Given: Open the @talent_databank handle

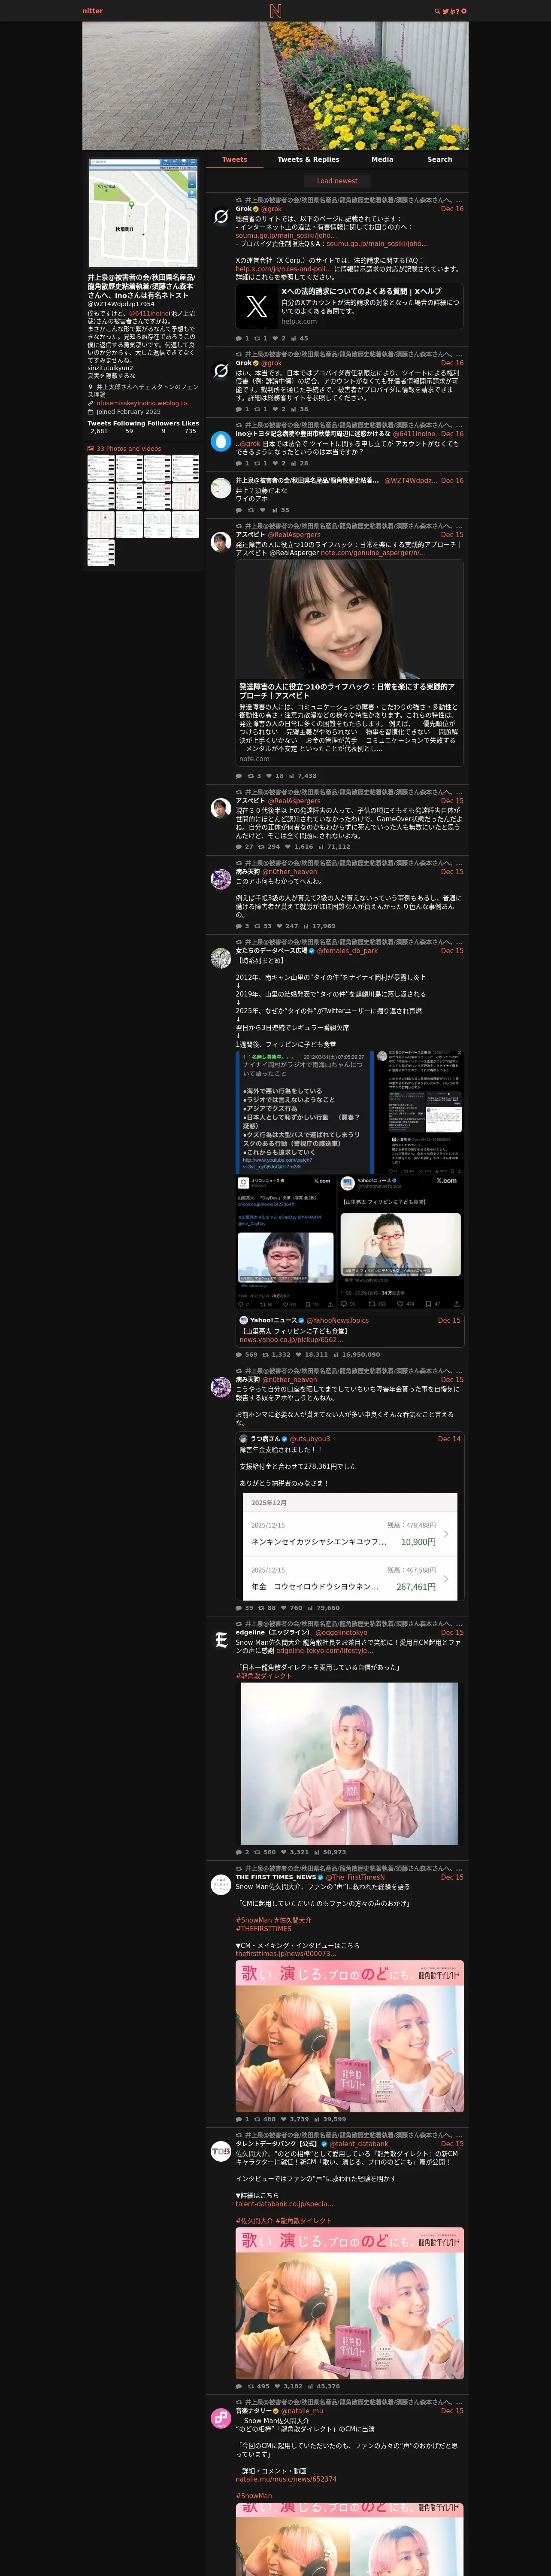Looking at the screenshot, I should tap(359, 2144).
